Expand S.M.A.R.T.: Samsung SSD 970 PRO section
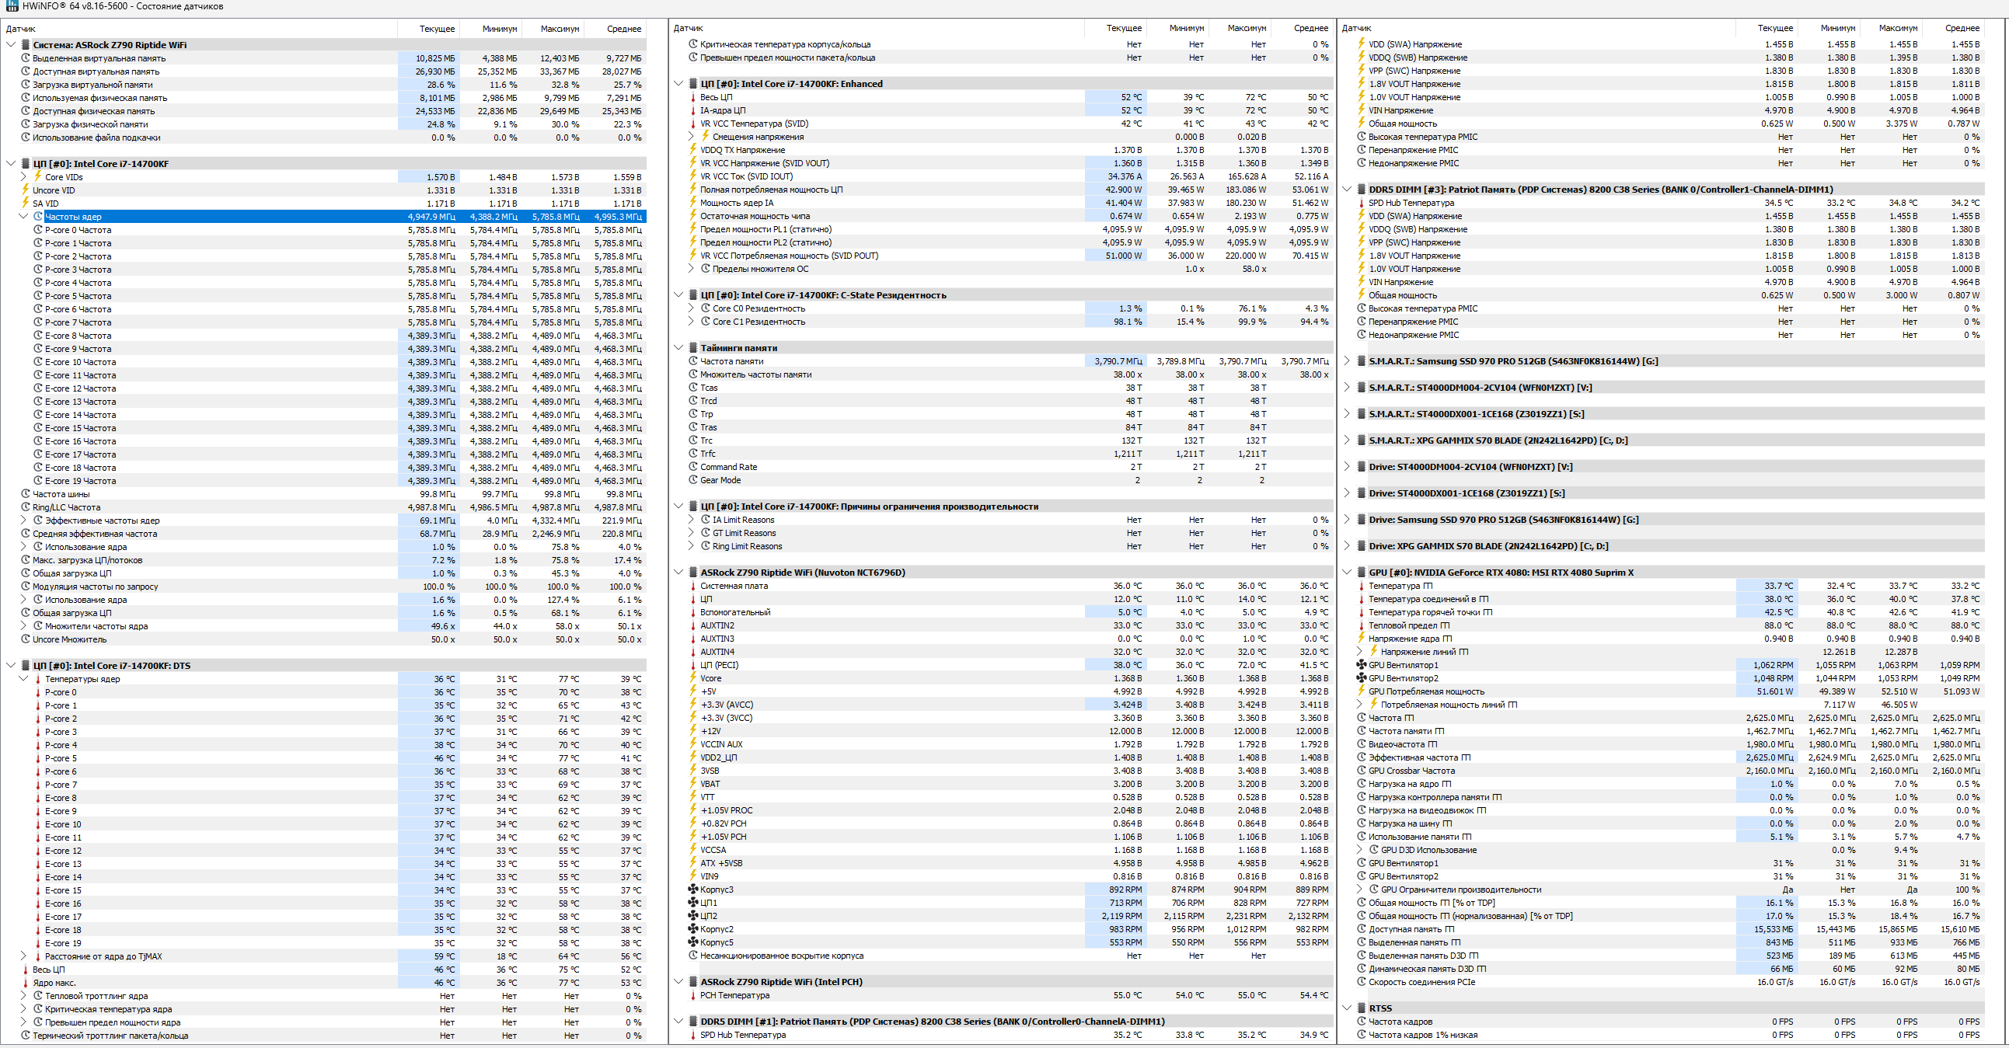The height and width of the screenshot is (1048, 2009). point(1347,361)
